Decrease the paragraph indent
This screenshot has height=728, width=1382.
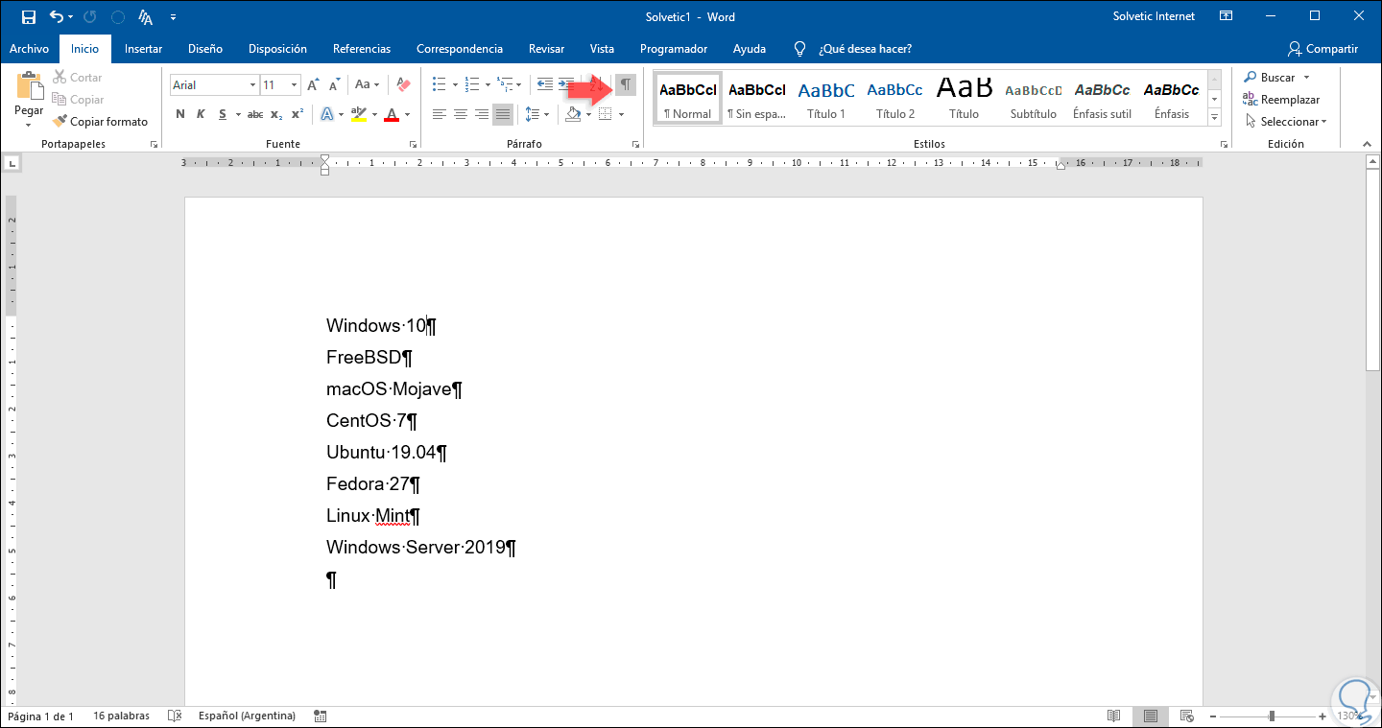pos(544,84)
